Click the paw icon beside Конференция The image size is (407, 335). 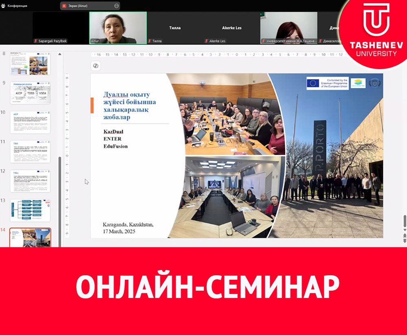(3, 6)
